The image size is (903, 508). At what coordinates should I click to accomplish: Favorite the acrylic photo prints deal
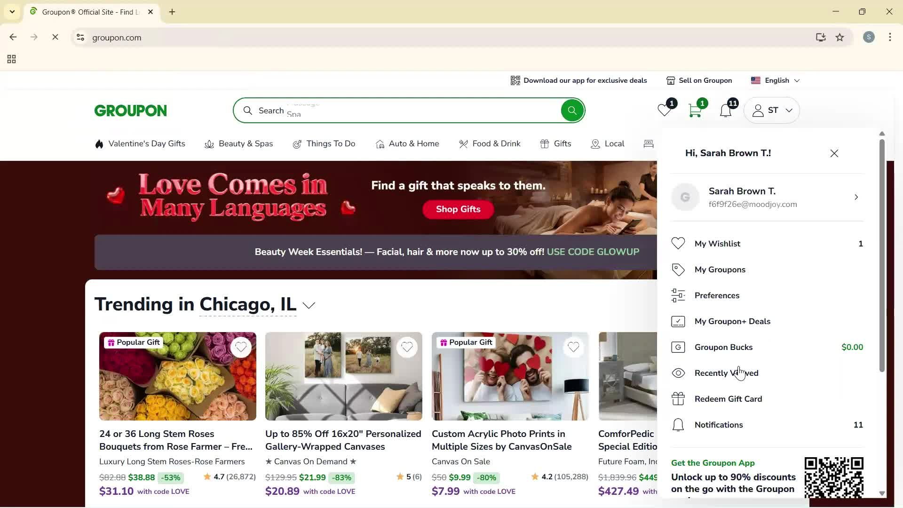pyautogui.click(x=574, y=347)
